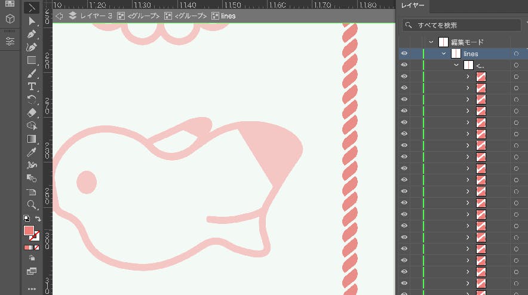The width and height of the screenshot is (528, 295).
Task: Select the Direct Selection arrow tool
Action: [32, 21]
